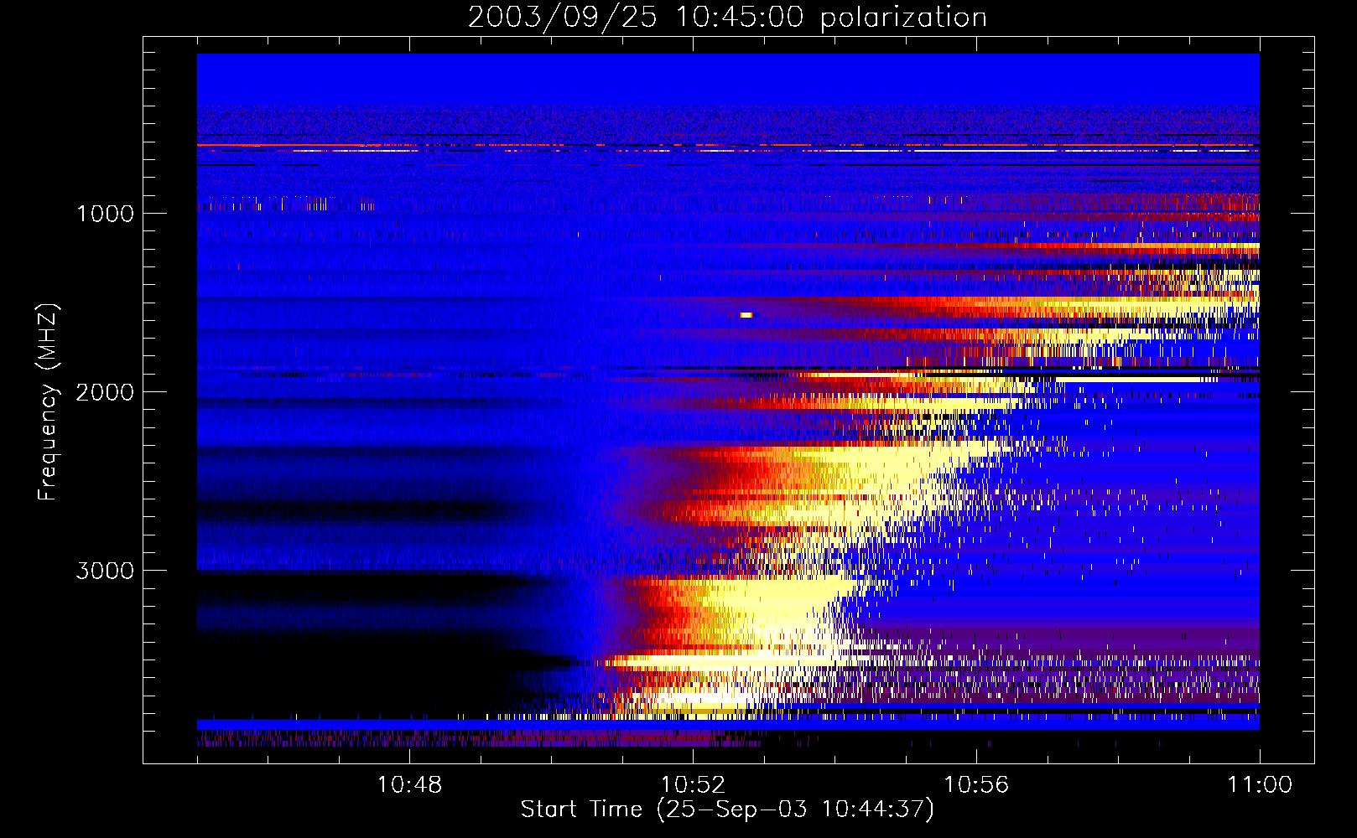Click the "Start Time (25-Sep-03 10:44:37)" label
This screenshot has height=838, width=1357.
(727, 810)
